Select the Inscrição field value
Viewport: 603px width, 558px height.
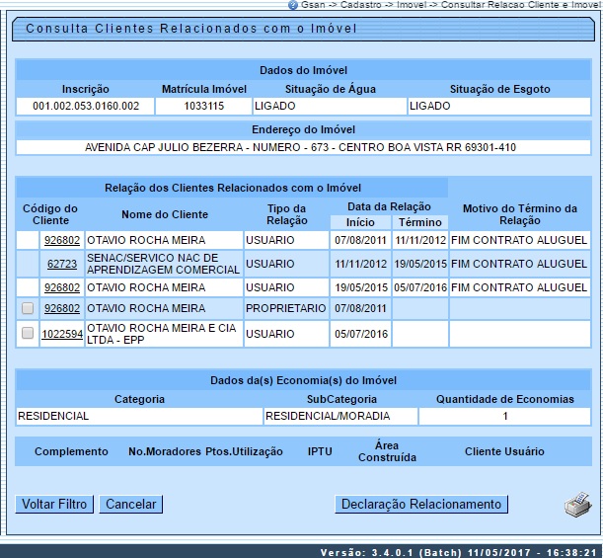coord(86,106)
